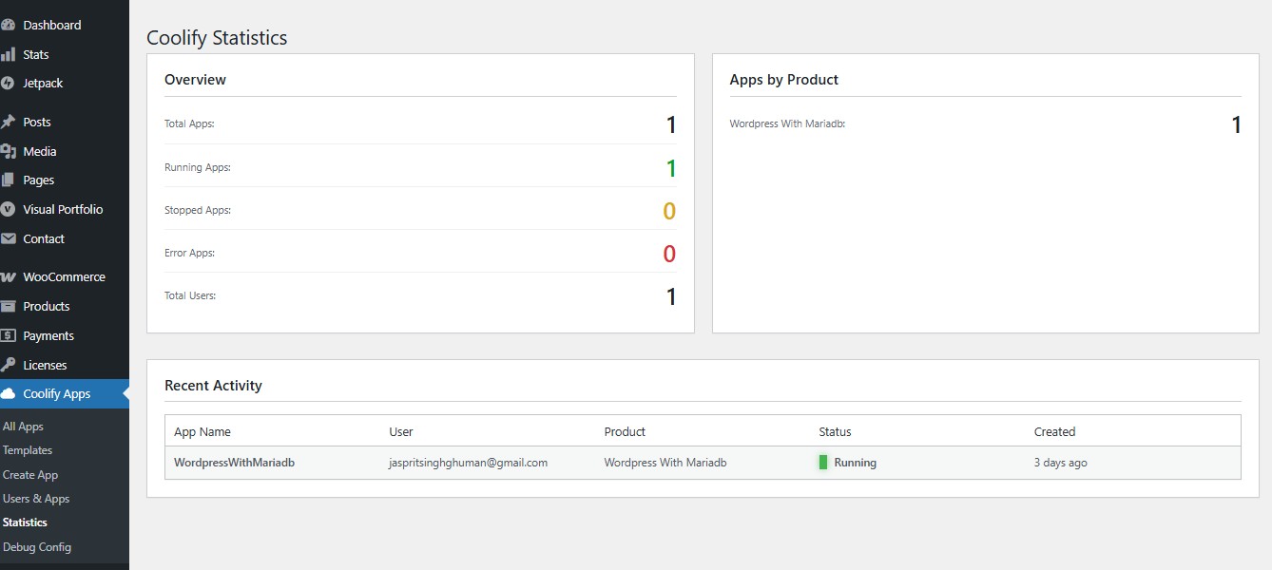Click the '3 days ago' created cell
Viewport: 1272px width, 570px height.
(1061, 463)
